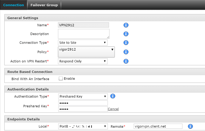Screen dimensions: 205x131
Task: Switch to the Connection tab
Action: [x=13, y=5]
